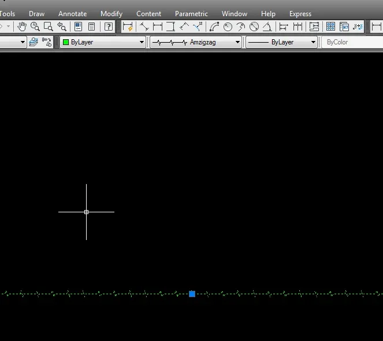Select the Diameter dimension tool

click(x=254, y=27)
